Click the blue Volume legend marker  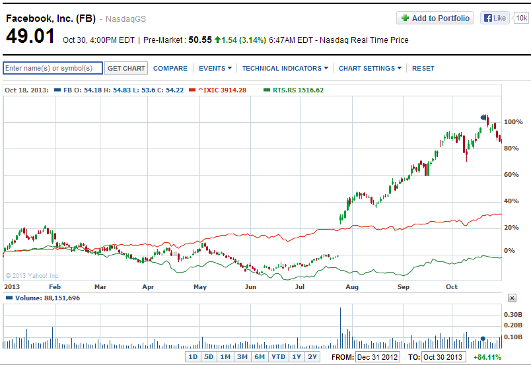(9, 298)
